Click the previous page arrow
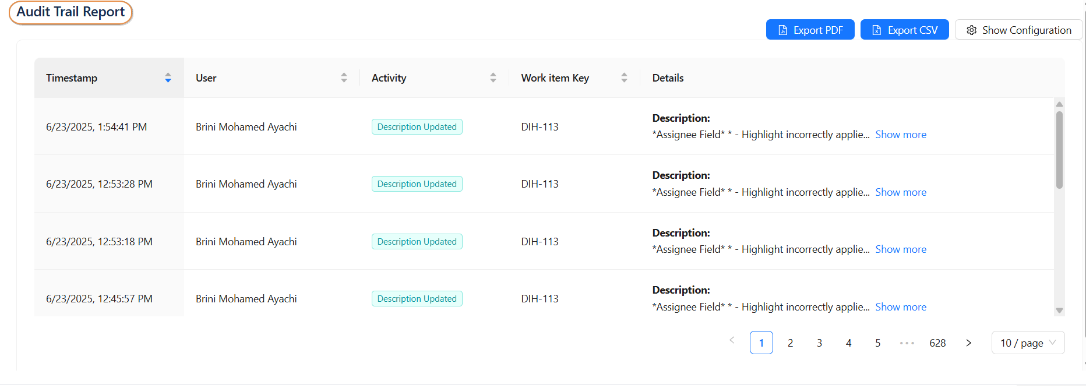1086x388 pixels. pos(732,340)
